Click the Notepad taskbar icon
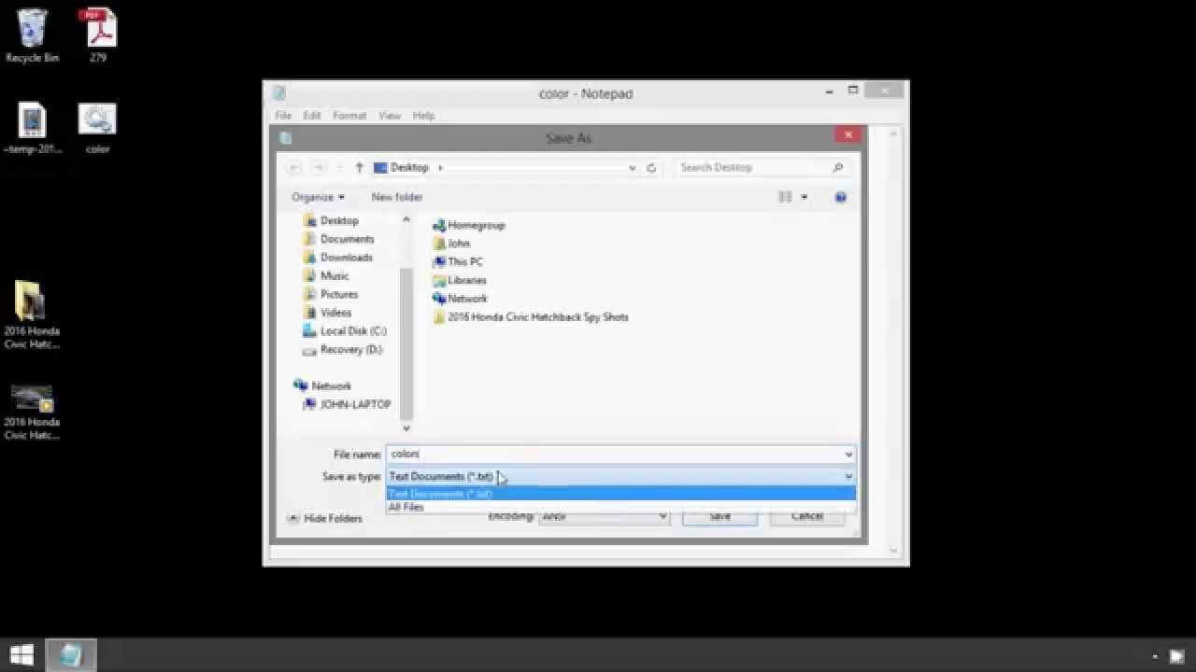This screenshot has width=1196, height=672. [71, 654]
